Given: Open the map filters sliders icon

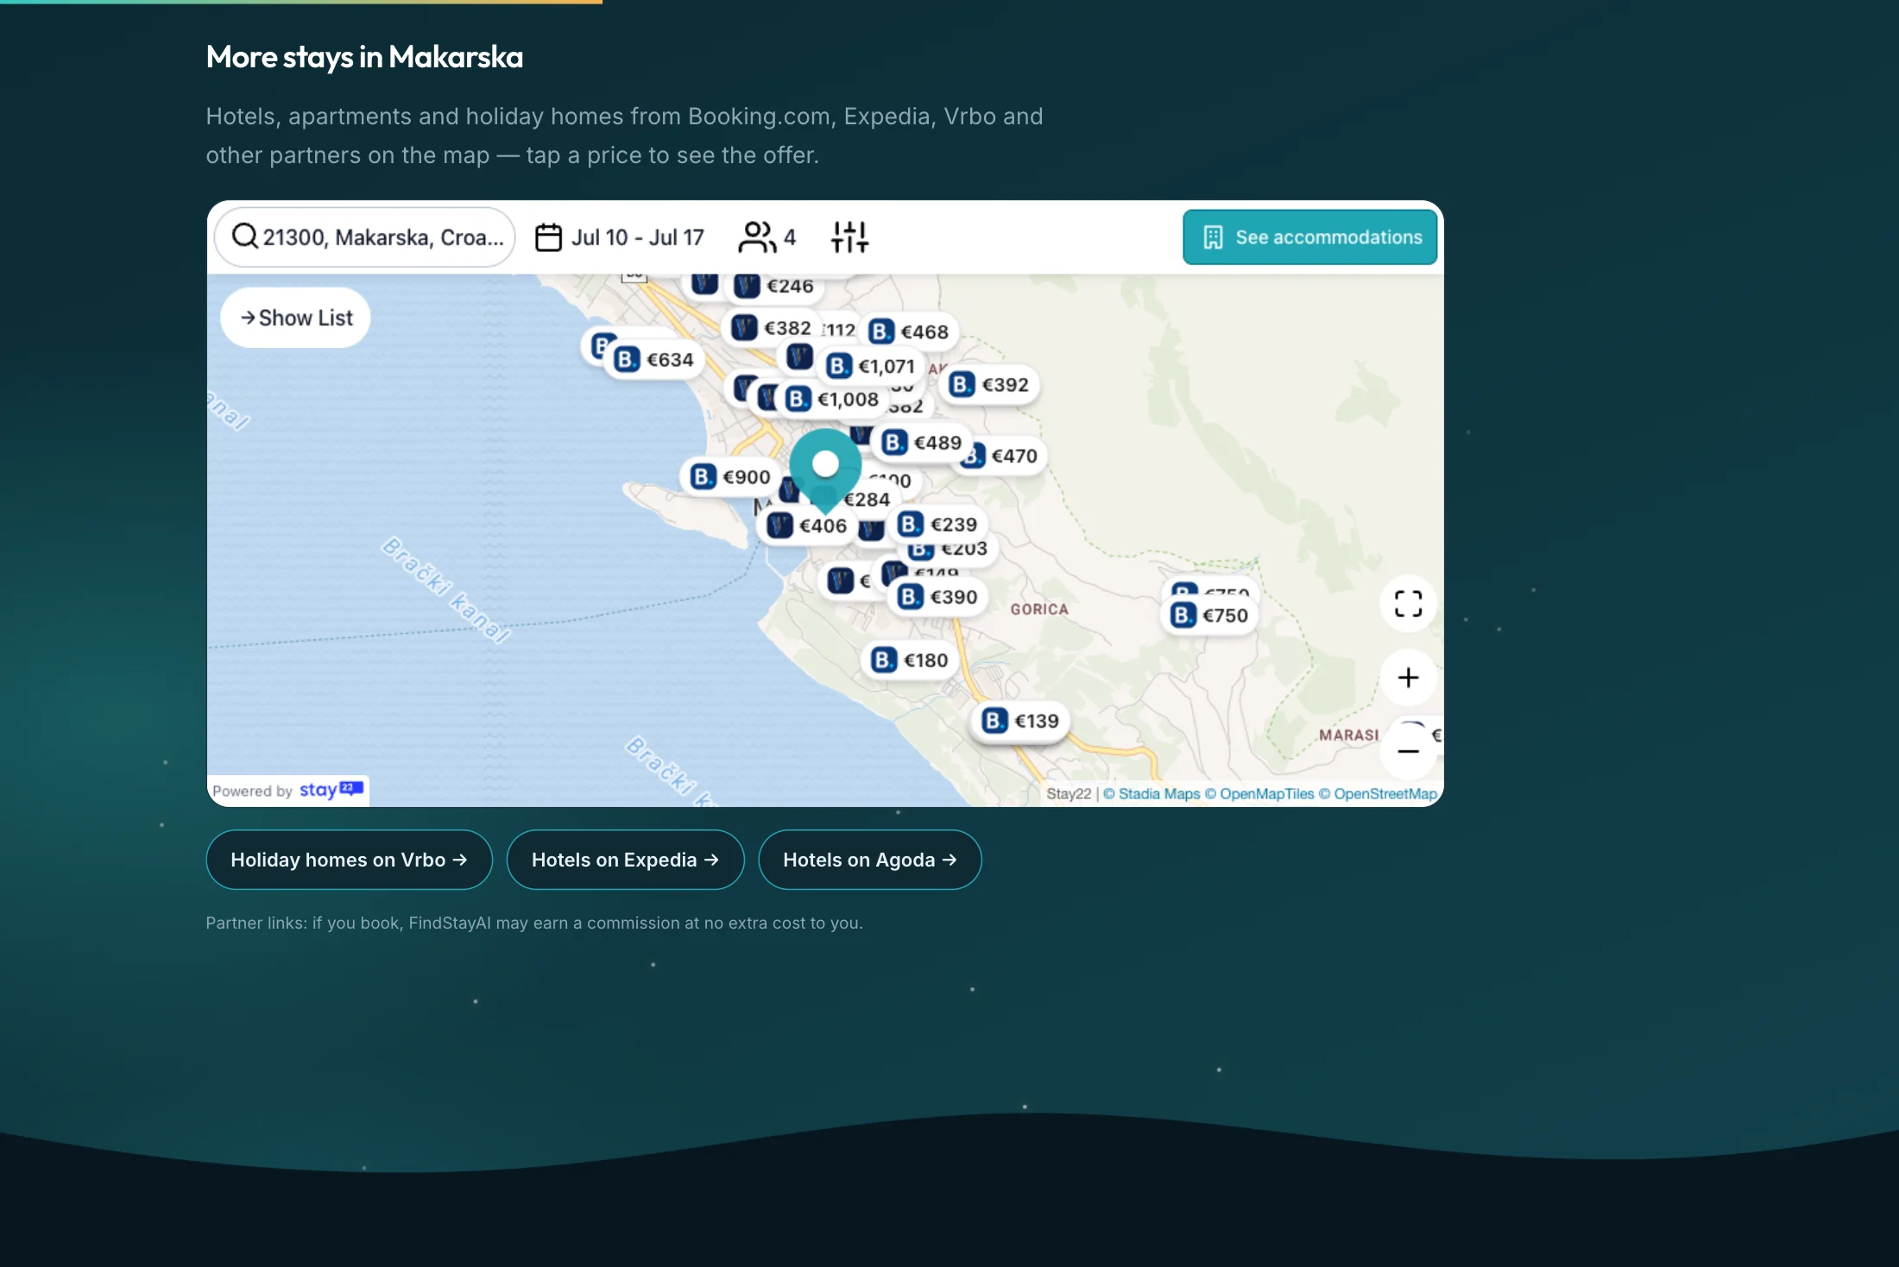Looking at the screenshot, I should pos(849,237).
